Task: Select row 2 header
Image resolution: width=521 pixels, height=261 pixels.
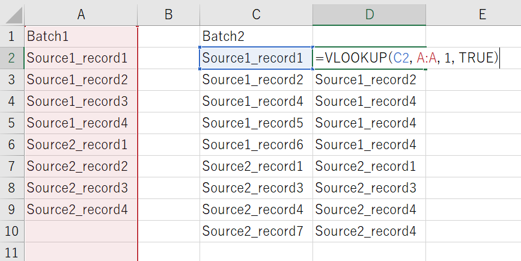Action: coord(12,58)
